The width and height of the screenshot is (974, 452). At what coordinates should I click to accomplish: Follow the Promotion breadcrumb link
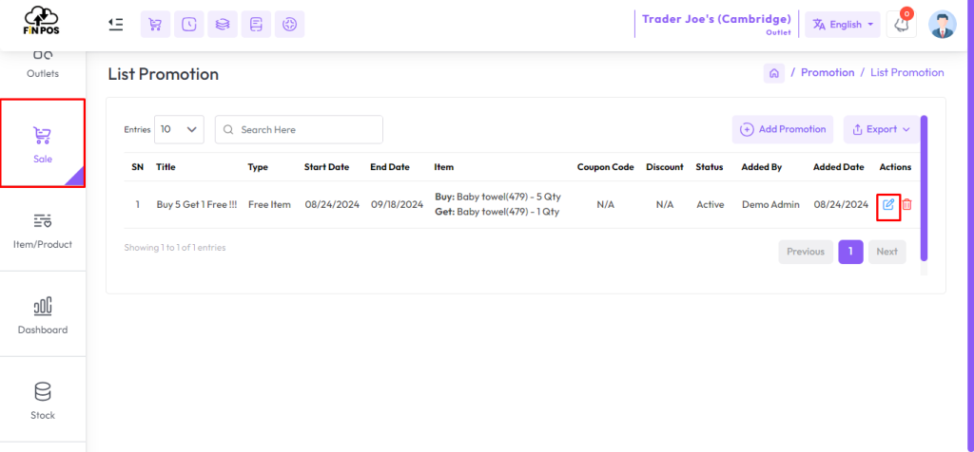point(828,72)
